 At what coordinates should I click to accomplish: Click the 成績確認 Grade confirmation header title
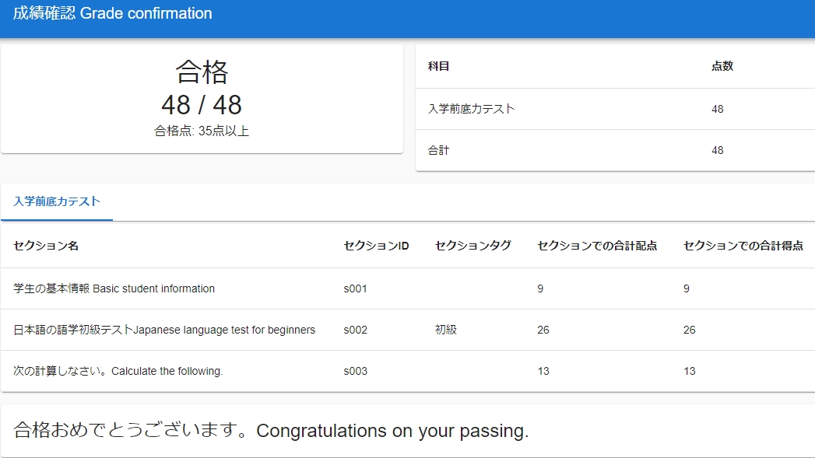coord(112,13)
